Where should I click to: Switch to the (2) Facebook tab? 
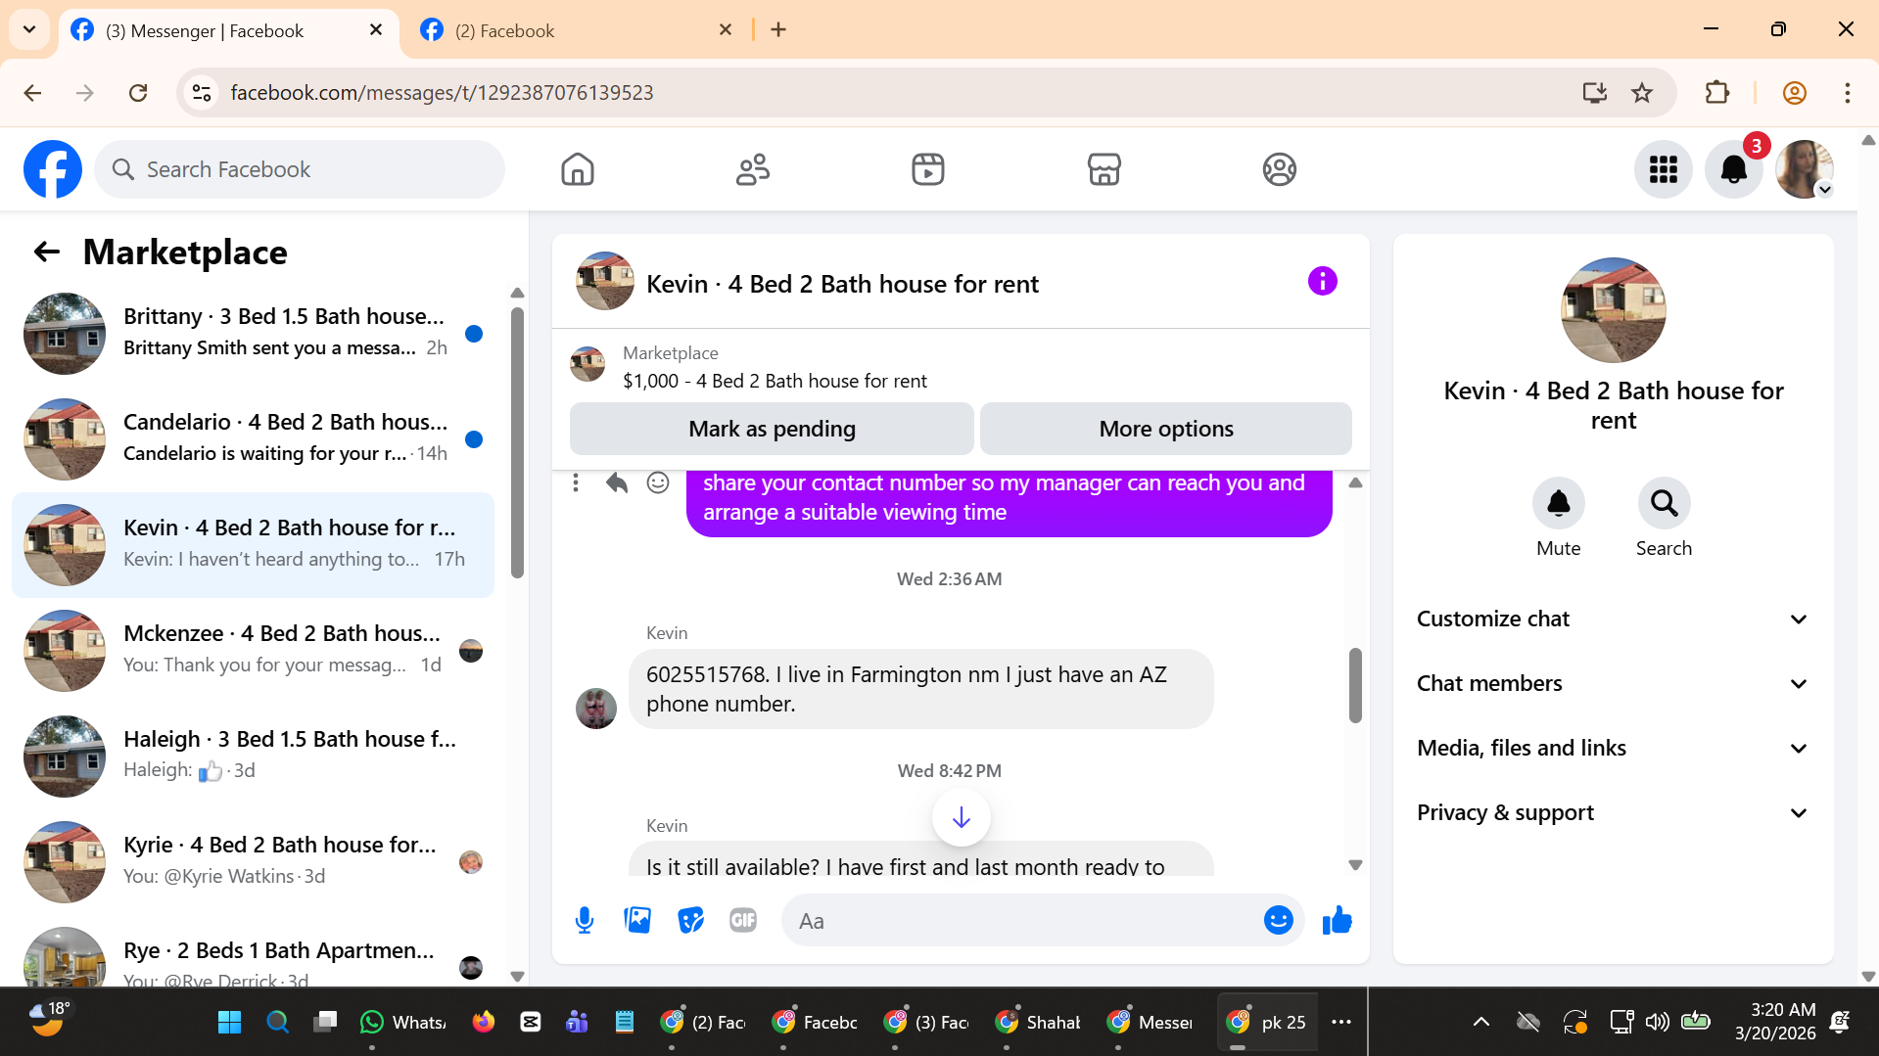pyautogui.click(x=578, y=30)
